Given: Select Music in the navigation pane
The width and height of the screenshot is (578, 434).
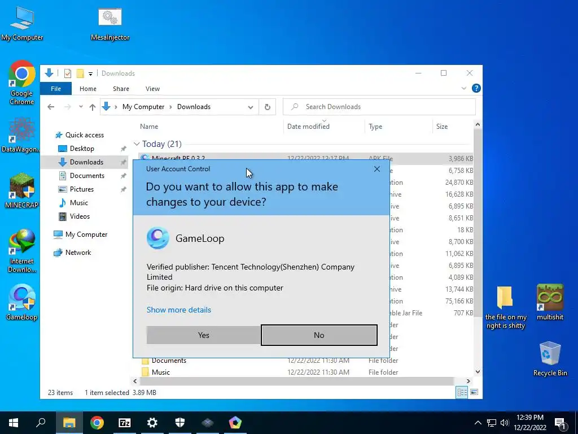Looking at the screenshot, I should (79, 203).
